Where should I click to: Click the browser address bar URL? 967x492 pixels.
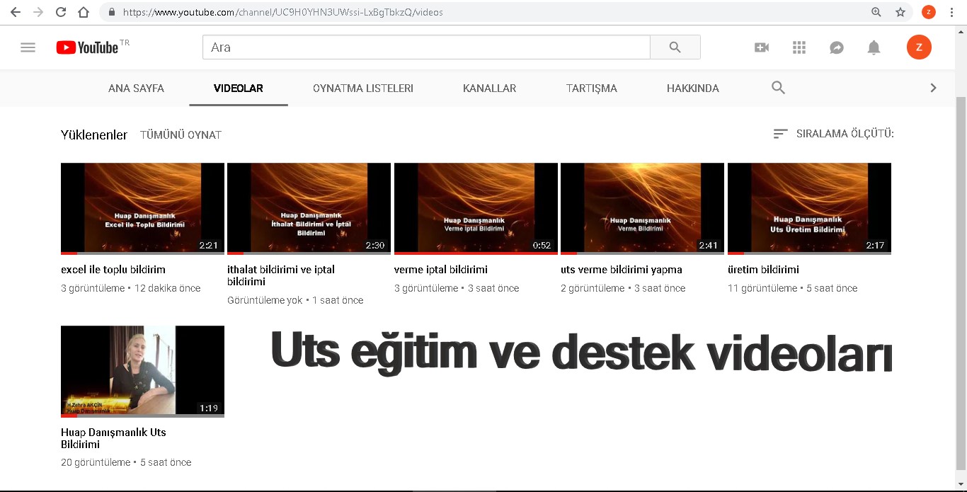click(x=282, y=12)
